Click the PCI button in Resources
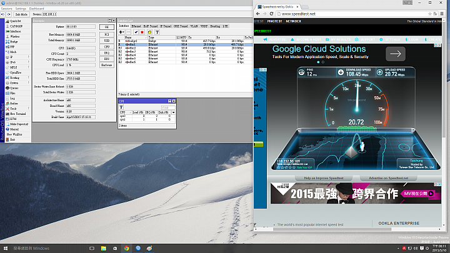Image resolution: width=450 pixels, height=253 pixels. (x=107, y=34)
